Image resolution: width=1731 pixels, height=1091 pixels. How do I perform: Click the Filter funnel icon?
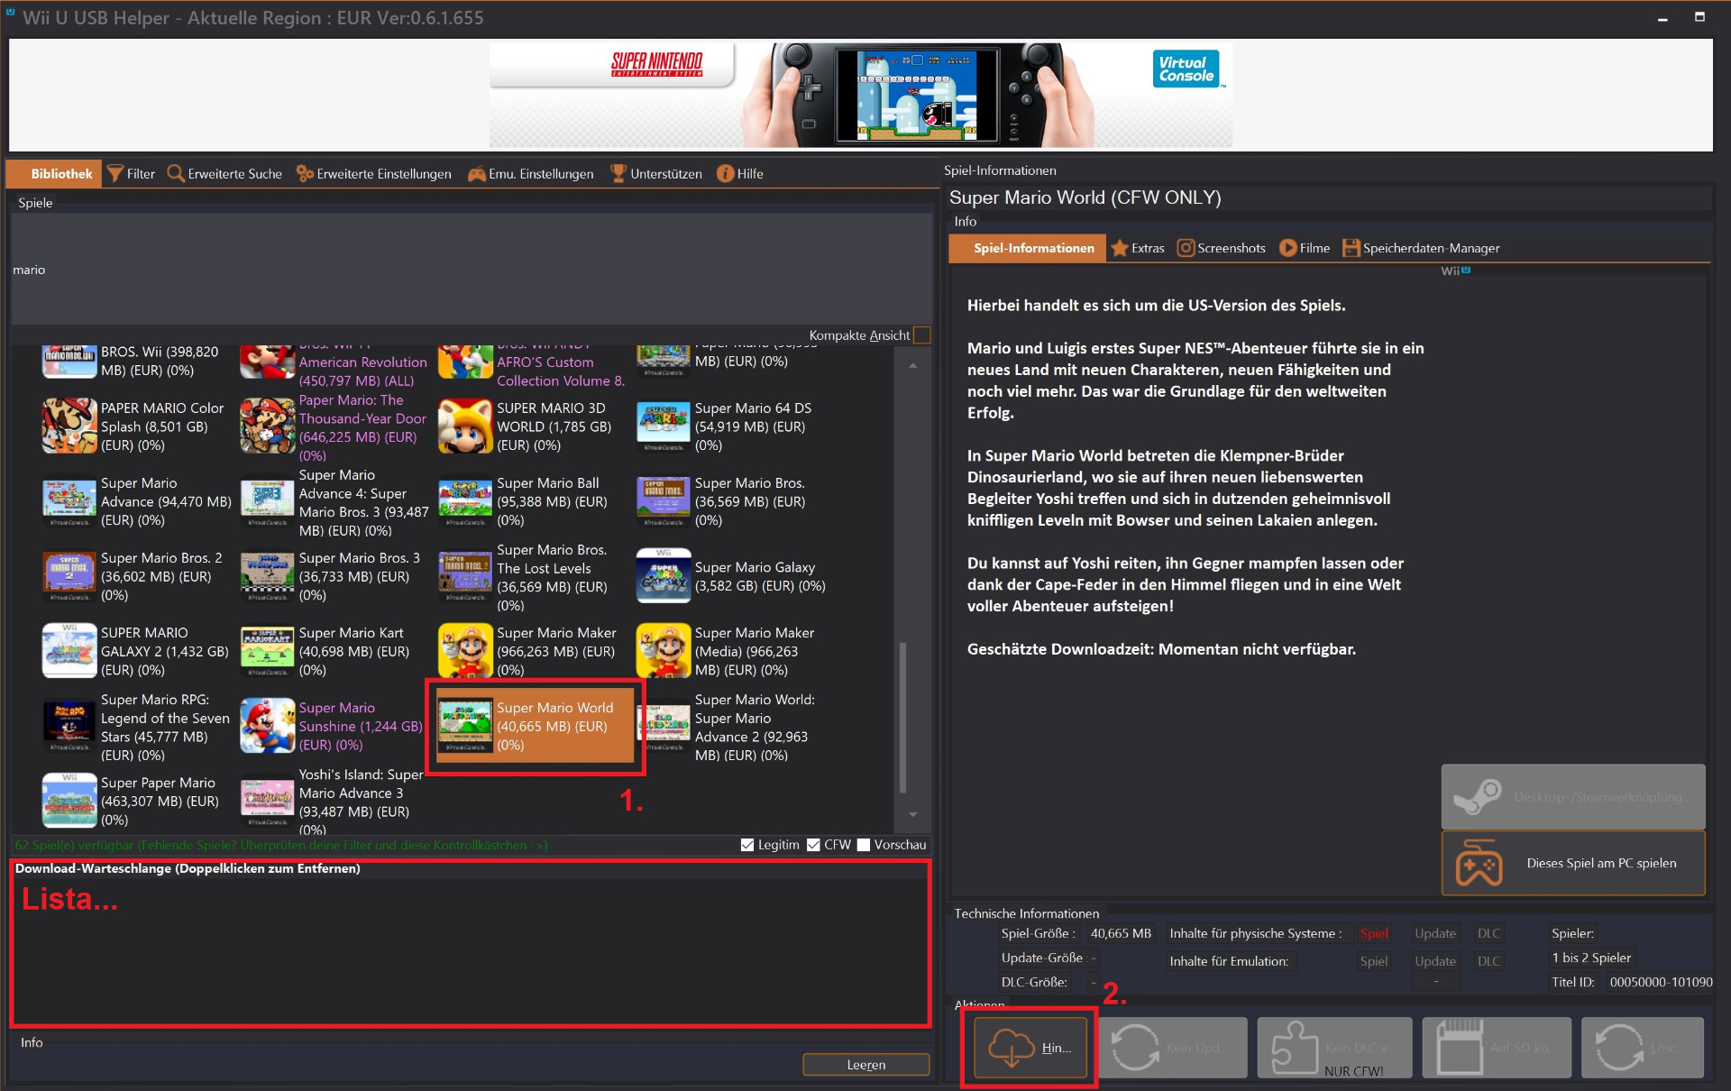click(115, 174)
